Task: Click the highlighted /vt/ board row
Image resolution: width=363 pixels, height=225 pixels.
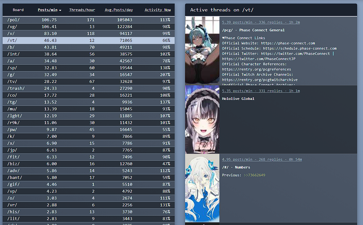Action: 89,40
